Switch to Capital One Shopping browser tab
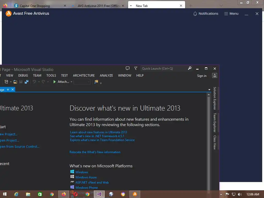The image size is (264, 198). (x=40, y=6)
